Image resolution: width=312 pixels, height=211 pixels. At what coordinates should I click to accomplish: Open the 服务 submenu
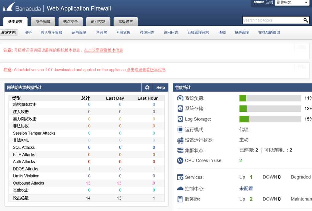point(28,33)
